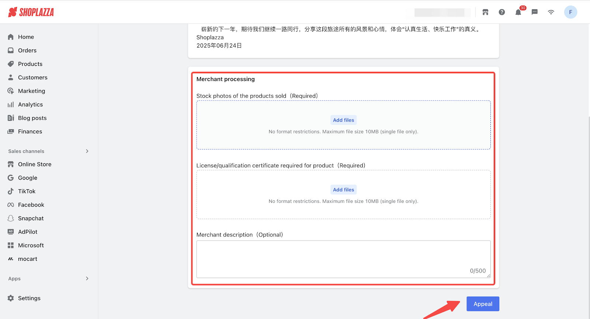Add files for license certificate

click(x=343, y=190)
